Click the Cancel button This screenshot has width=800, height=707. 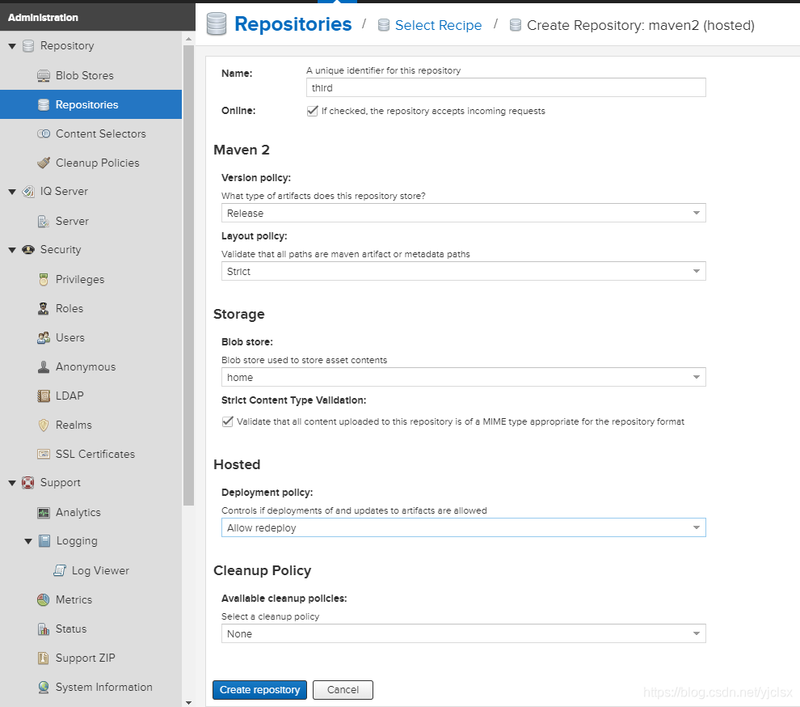(343, 690)
